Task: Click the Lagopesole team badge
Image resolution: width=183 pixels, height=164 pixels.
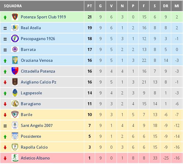Action: pyautogui.click(x=15, y=93)
